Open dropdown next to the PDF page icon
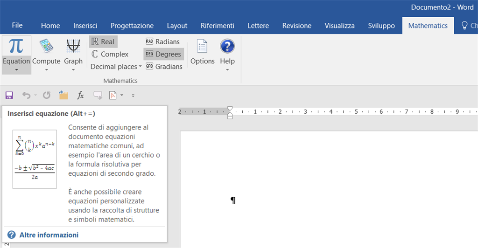This screenshot has height=248, width=478. click(x=122, y=95)
